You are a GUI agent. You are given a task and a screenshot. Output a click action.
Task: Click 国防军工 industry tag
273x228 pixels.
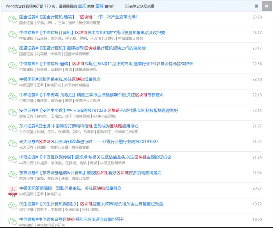104,132
